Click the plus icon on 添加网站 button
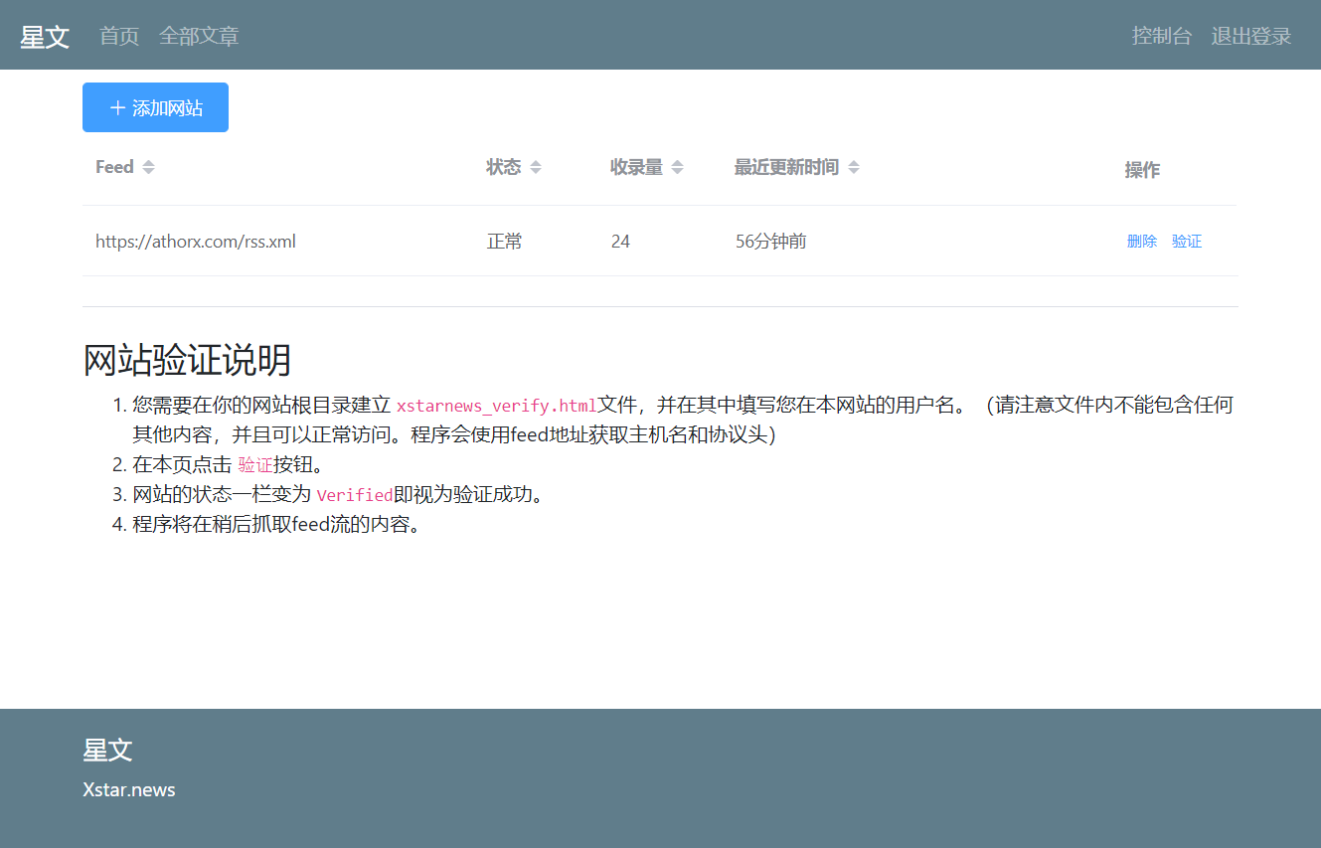This screenshot has width=1321, height=848. pos(117,107)
